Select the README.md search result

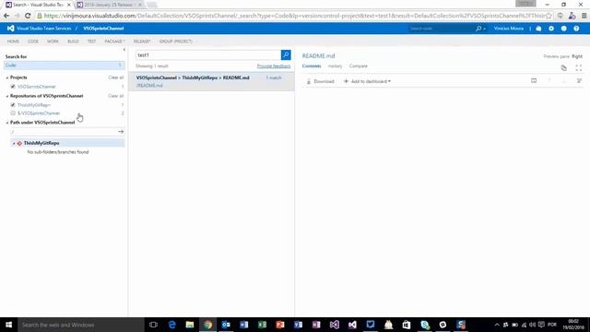211,81
